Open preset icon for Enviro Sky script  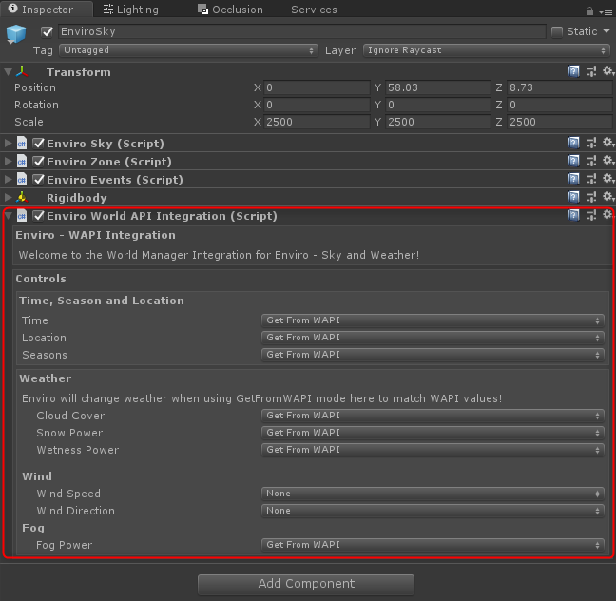tap(591, 143)
